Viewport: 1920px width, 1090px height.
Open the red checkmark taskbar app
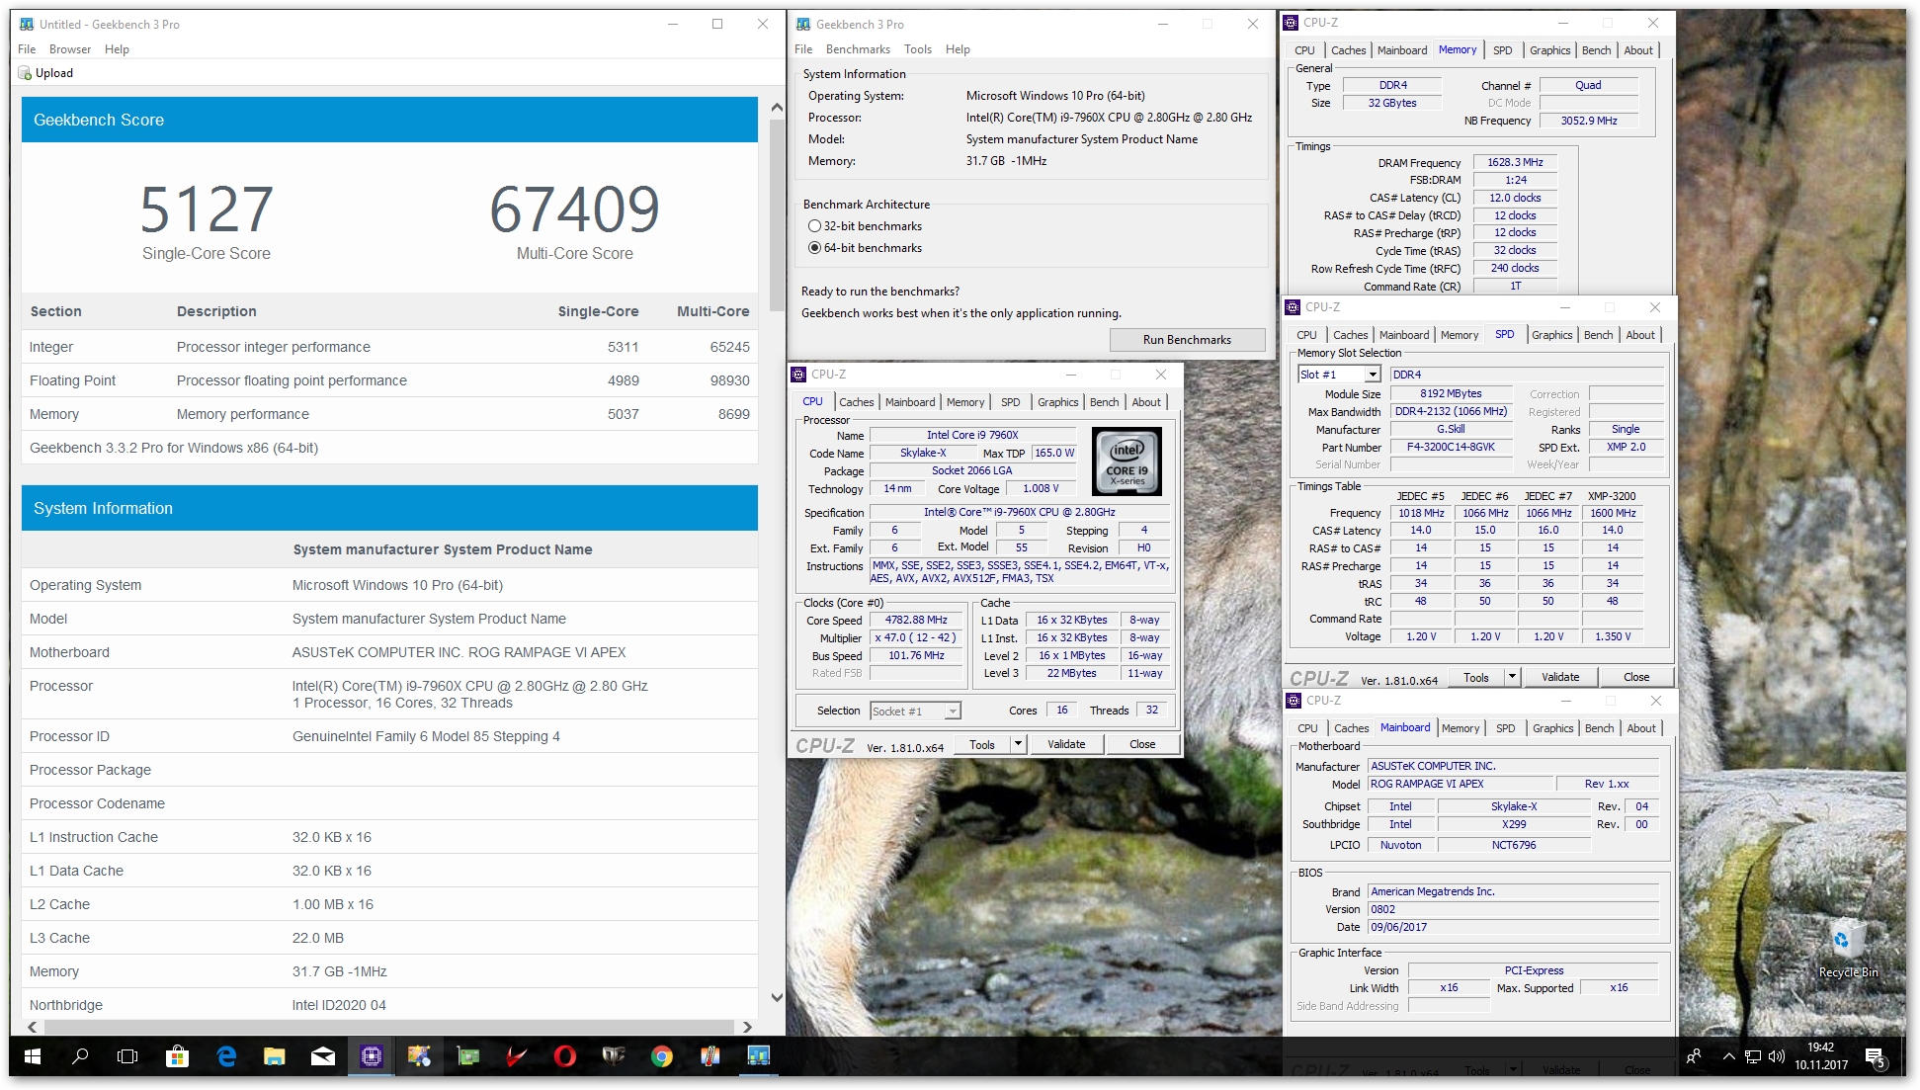[516, 1056]
